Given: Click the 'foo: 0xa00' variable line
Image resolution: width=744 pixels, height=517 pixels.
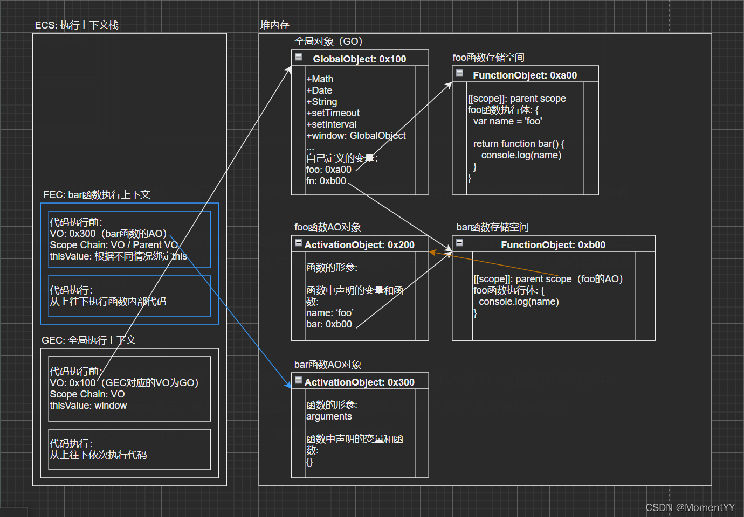Looking at the screenshot, I should pos(329,170).
